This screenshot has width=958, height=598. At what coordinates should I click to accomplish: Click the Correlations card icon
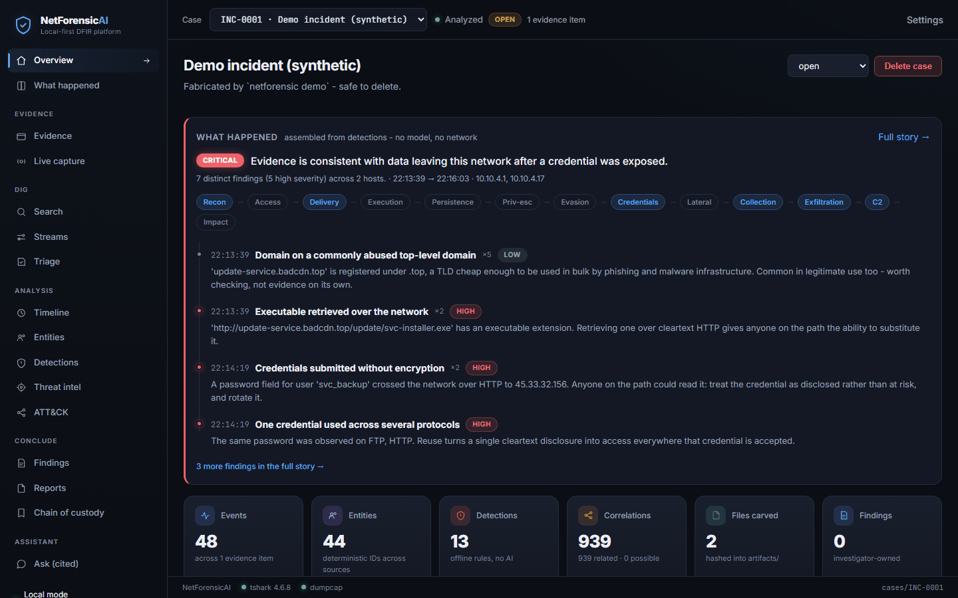588,516
